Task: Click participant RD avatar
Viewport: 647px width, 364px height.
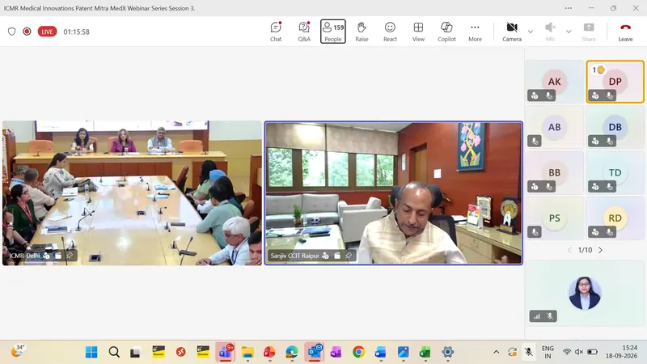Action: coord(615,218)
